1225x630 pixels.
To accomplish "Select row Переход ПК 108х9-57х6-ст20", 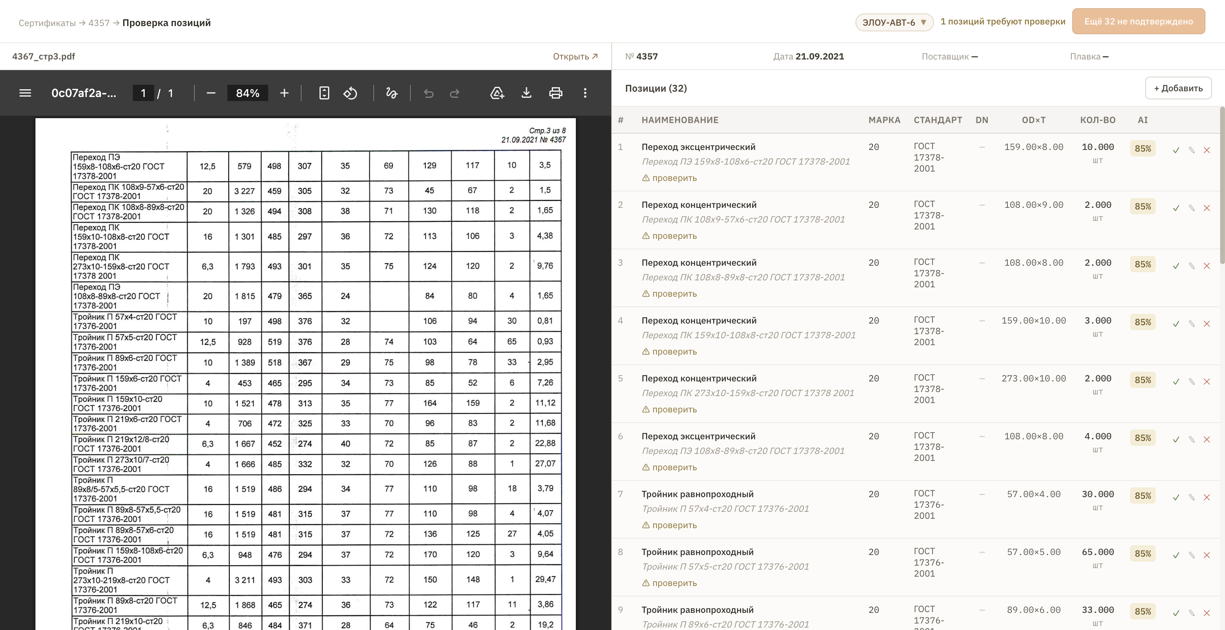I will [x=916, y=220].
